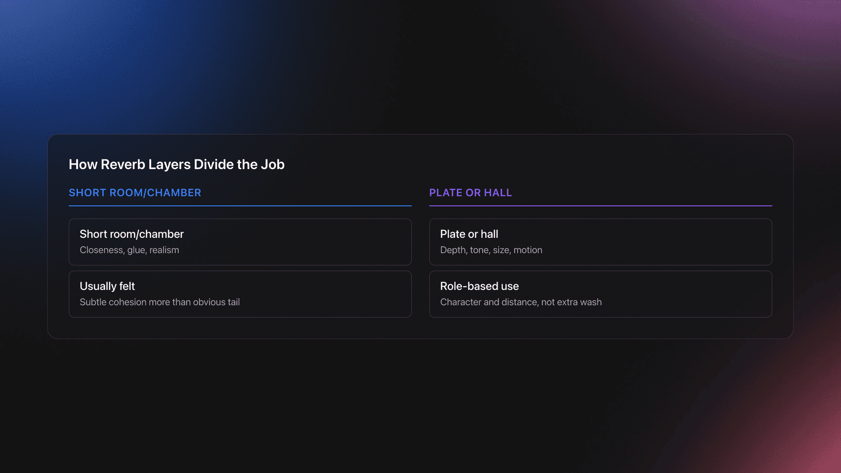Click the "Role-based use" card heading
841x473 pixels.
click(479, 286)
